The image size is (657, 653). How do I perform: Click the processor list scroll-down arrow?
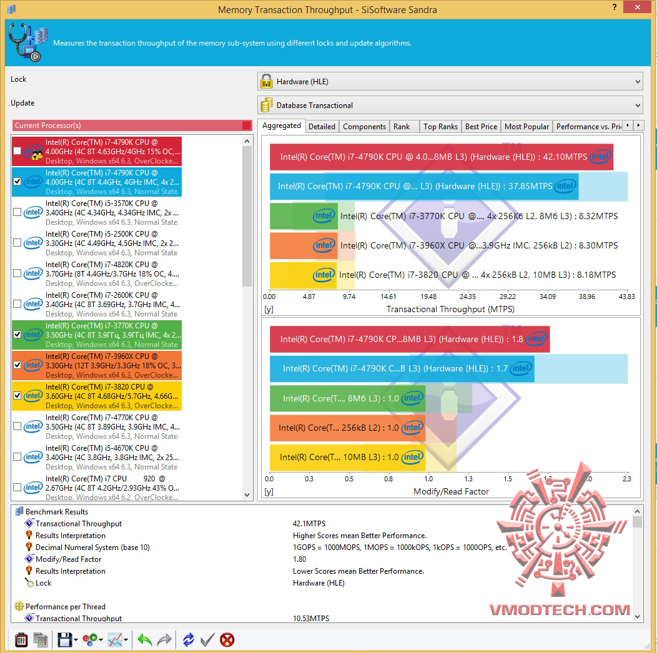[247, 494]
